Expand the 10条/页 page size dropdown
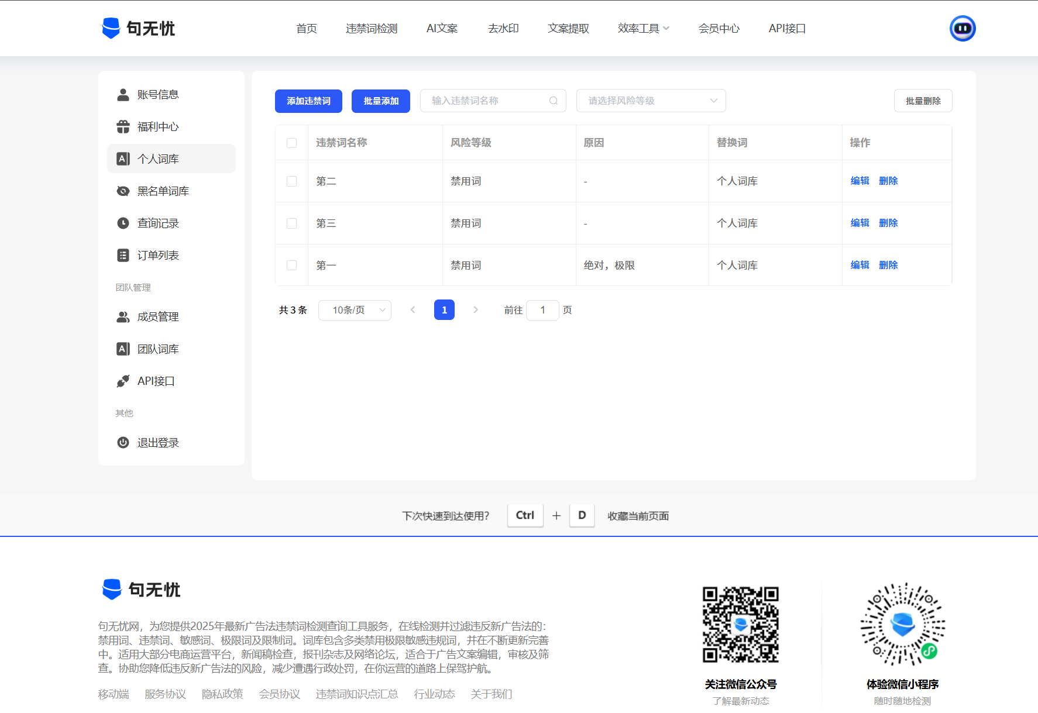 pos(355,310)
